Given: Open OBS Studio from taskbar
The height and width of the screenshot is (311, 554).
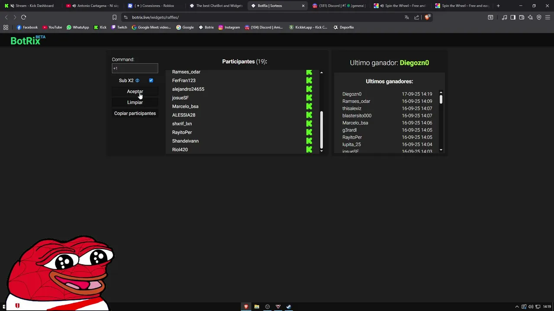Looking at the screenshot, I should point(267,307).
